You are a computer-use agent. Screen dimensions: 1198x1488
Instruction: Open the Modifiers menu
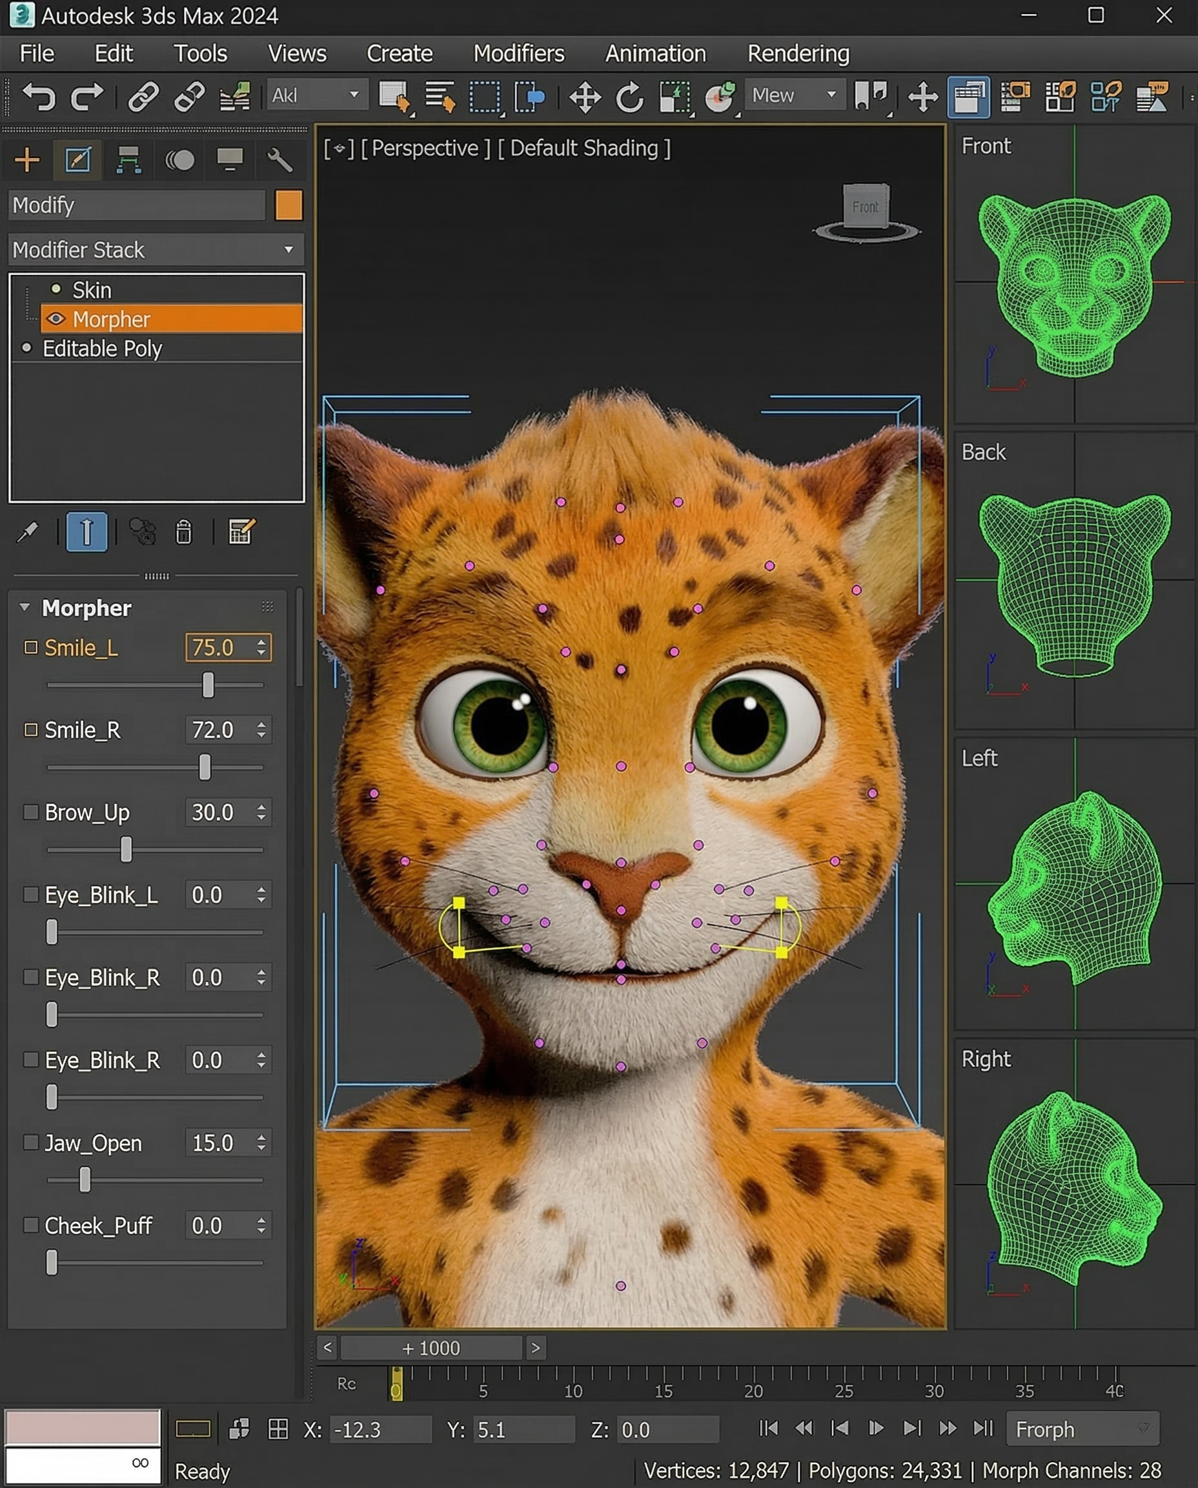pyautogui.click(x=518, y=54)
